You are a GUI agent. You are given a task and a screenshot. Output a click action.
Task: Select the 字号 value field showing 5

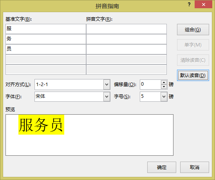pos(150,97)
